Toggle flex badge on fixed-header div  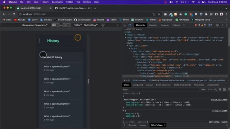click(x=185, y=73)
